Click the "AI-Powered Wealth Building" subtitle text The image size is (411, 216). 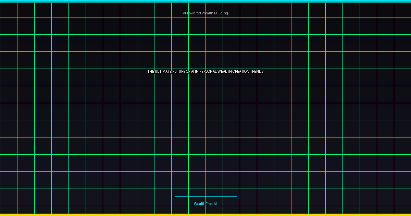pos(206,13)
